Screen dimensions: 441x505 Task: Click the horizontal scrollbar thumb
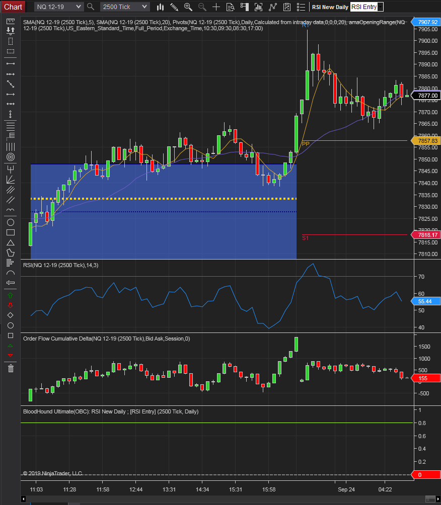pyautogui.click(x=430, y=499)
